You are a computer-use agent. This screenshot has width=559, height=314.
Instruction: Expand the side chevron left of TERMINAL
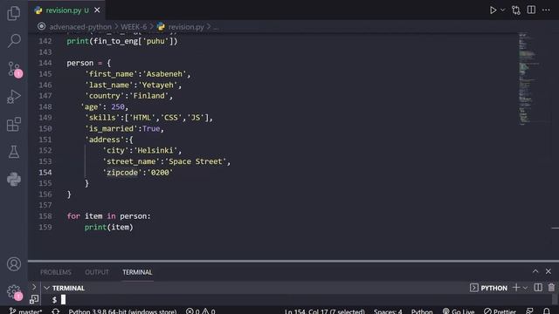coord(34,287)
